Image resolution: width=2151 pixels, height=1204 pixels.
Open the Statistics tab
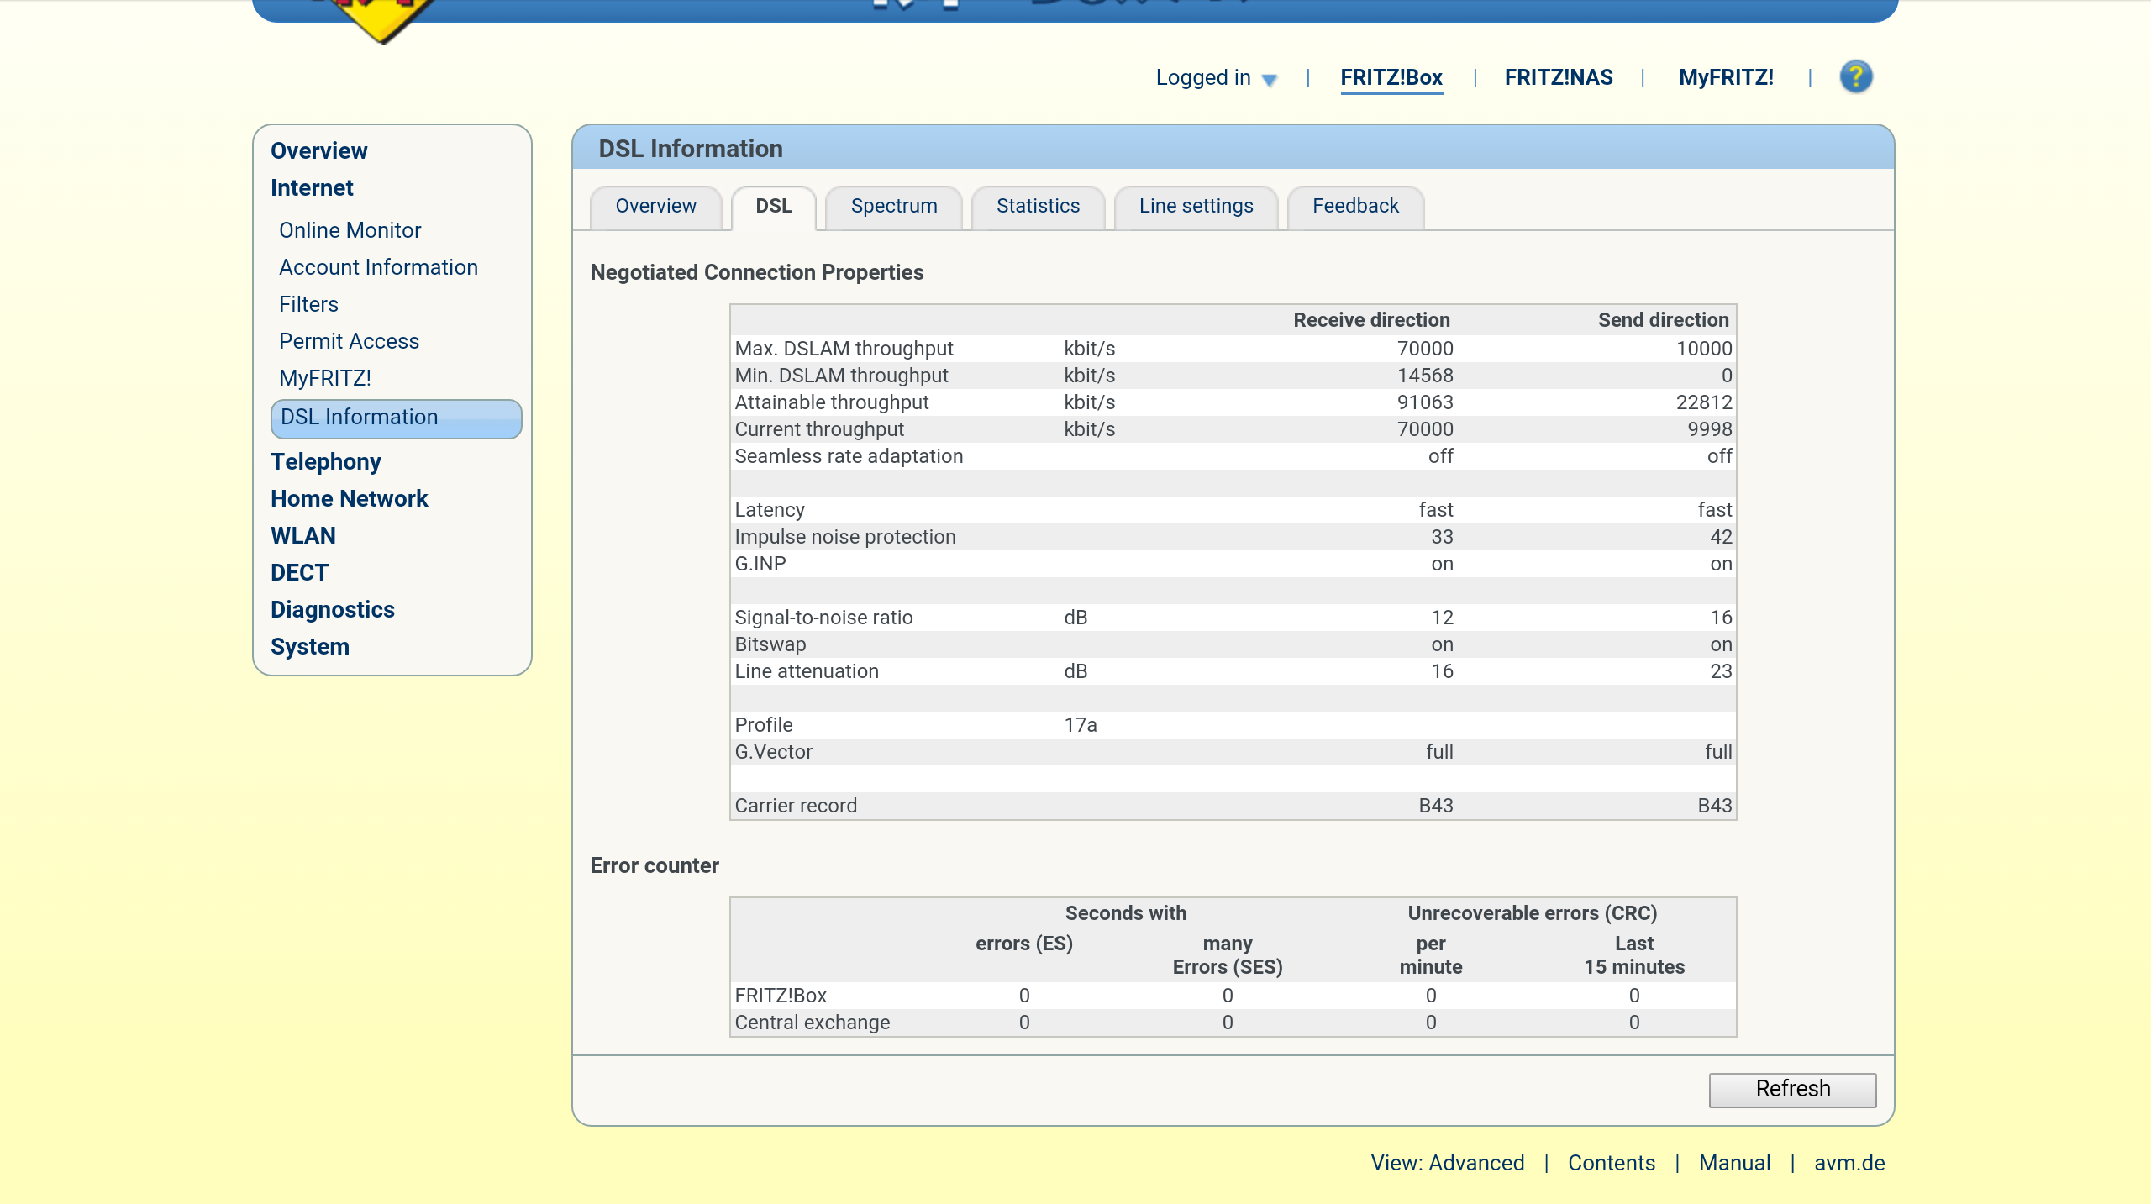1038,207
